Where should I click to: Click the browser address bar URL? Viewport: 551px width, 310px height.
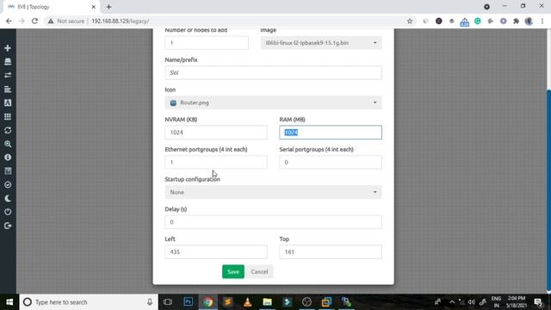coord(121,21)
